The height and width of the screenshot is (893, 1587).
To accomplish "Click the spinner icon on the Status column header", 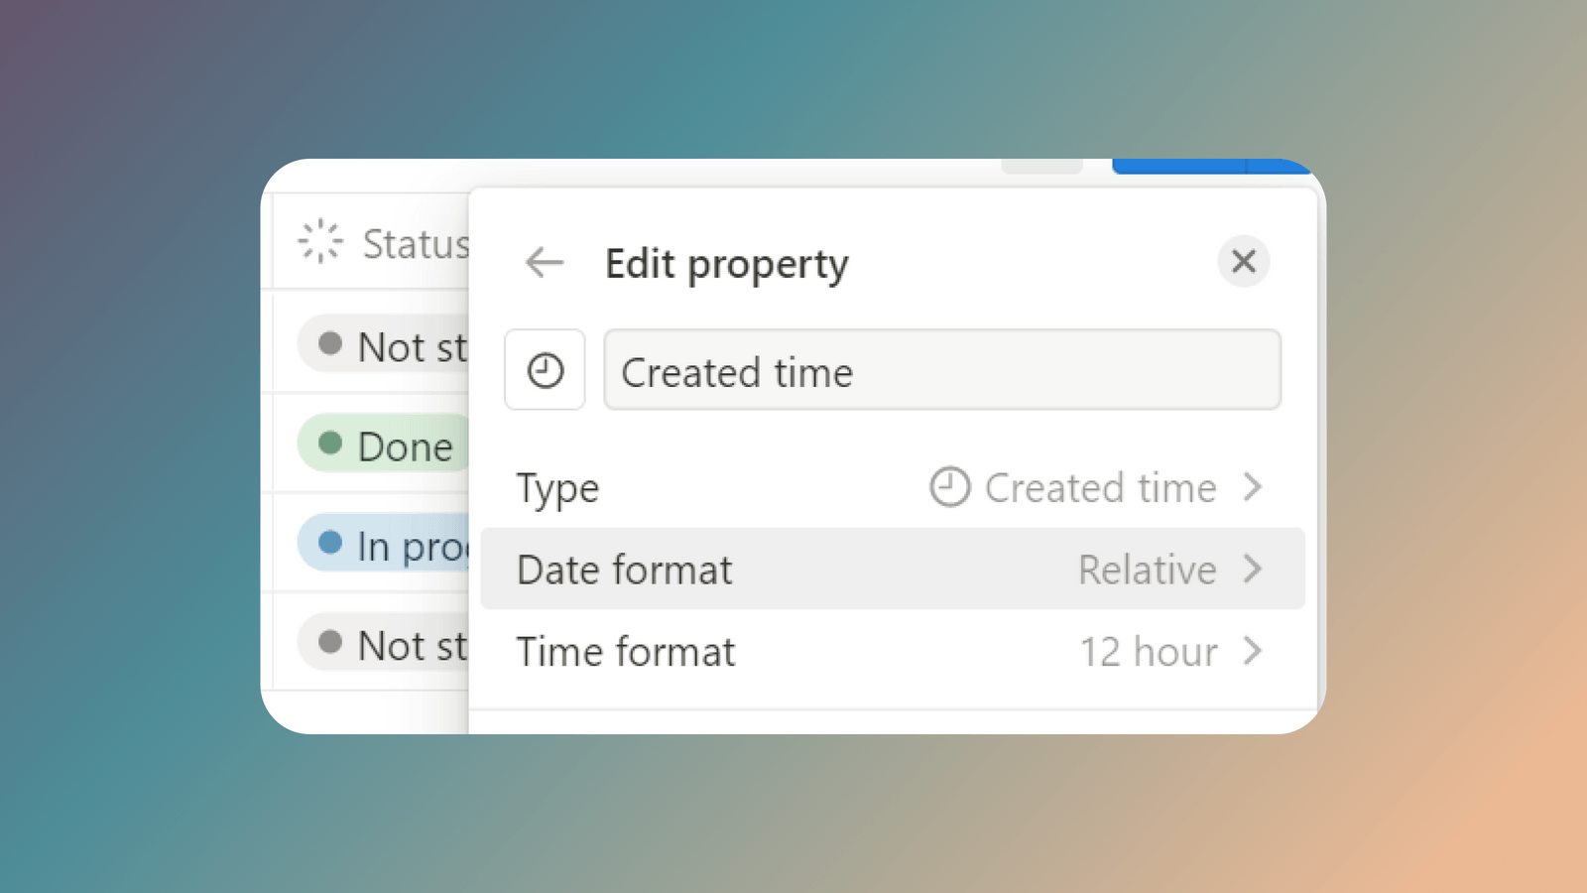I will pos(319,240).
